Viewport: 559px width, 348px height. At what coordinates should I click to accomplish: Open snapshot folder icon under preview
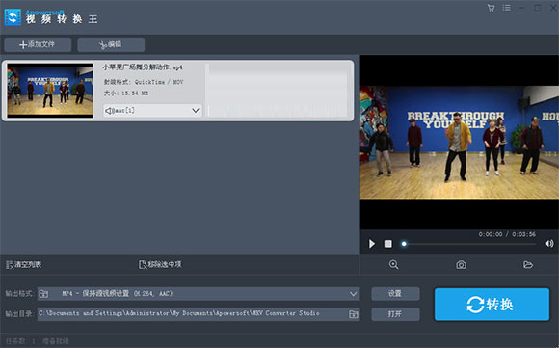coord(528,264)
